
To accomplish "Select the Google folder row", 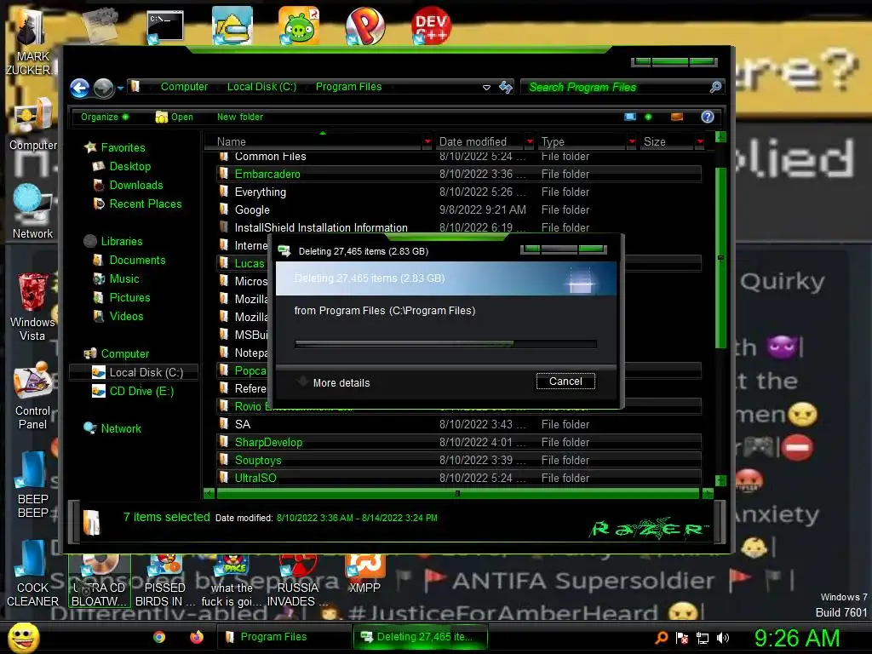I will [458, 209].
